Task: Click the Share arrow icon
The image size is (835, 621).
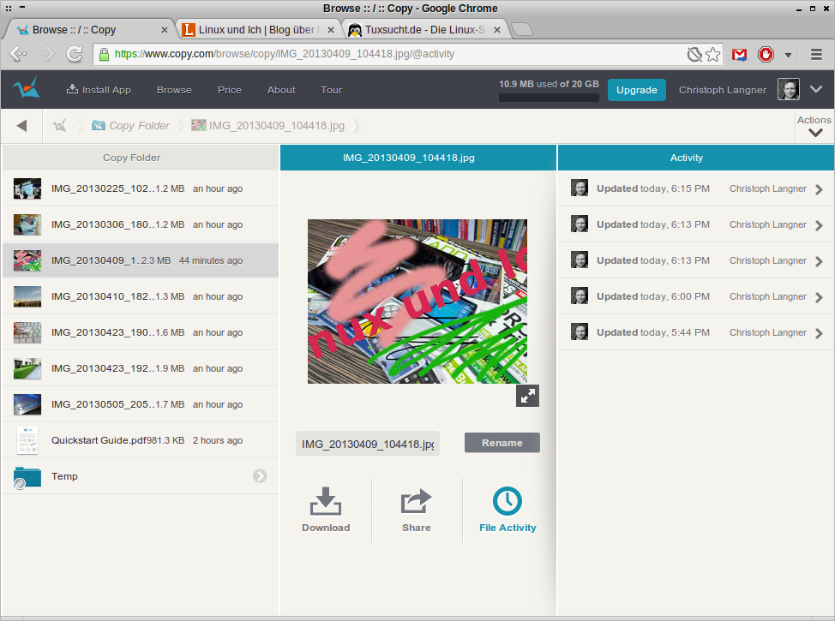Action: click(x=416, y=501)
